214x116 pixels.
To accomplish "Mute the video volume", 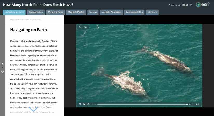I will click(197, 104).
